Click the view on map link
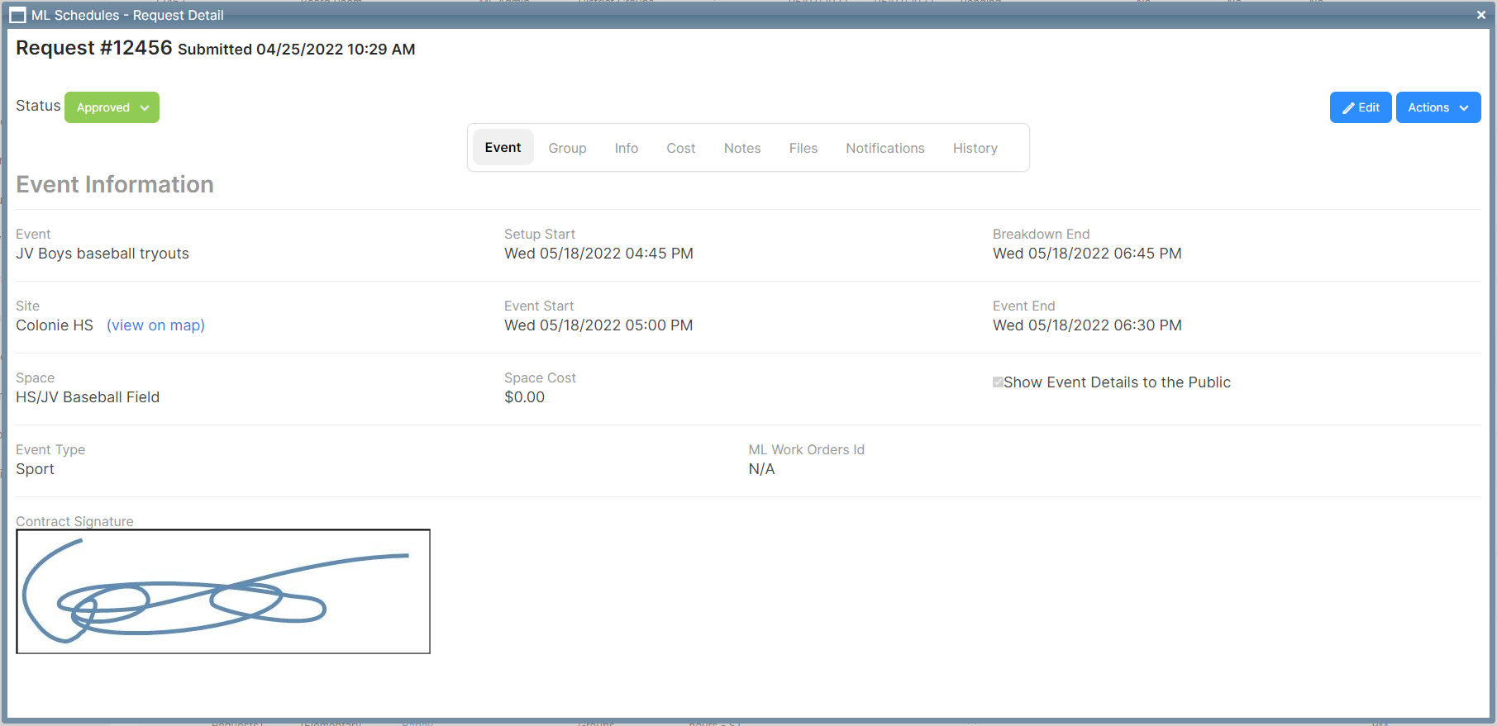 click(155, 325)
